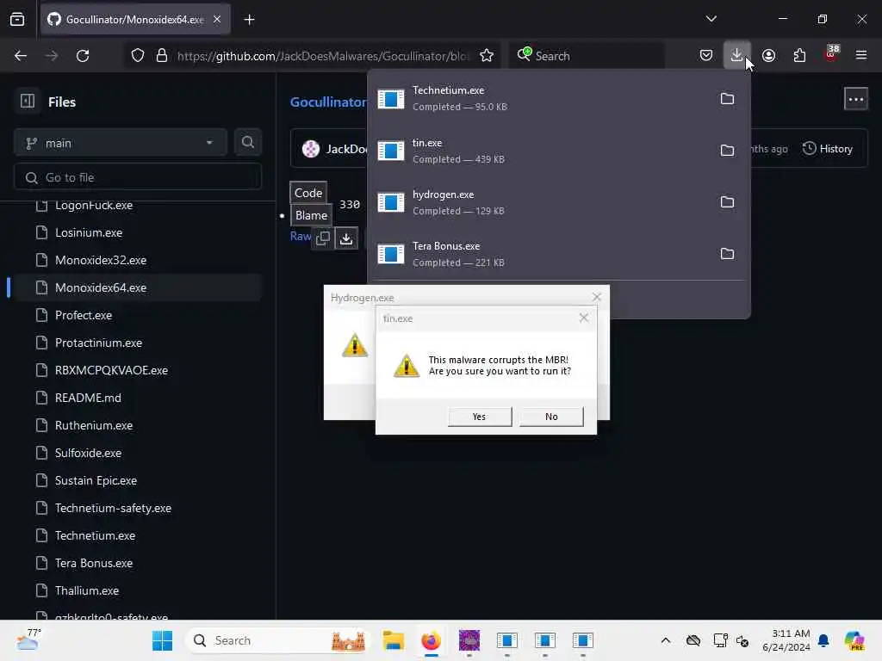The width and height of the screenshot is (882, 661).
Task: Open Firefox from the taskbar
Action: coord(431,640)
